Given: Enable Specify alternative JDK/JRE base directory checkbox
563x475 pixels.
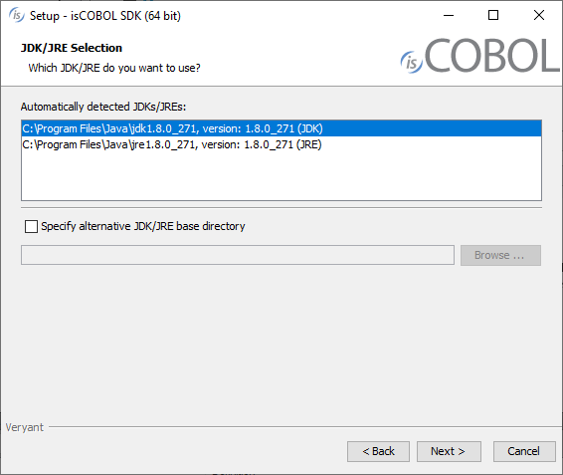Looking at the screenshot, I should click(x=31, y=226).
